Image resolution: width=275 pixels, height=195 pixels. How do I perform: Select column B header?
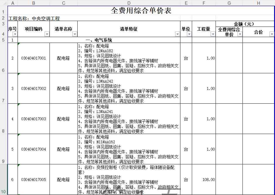(34, 3)
